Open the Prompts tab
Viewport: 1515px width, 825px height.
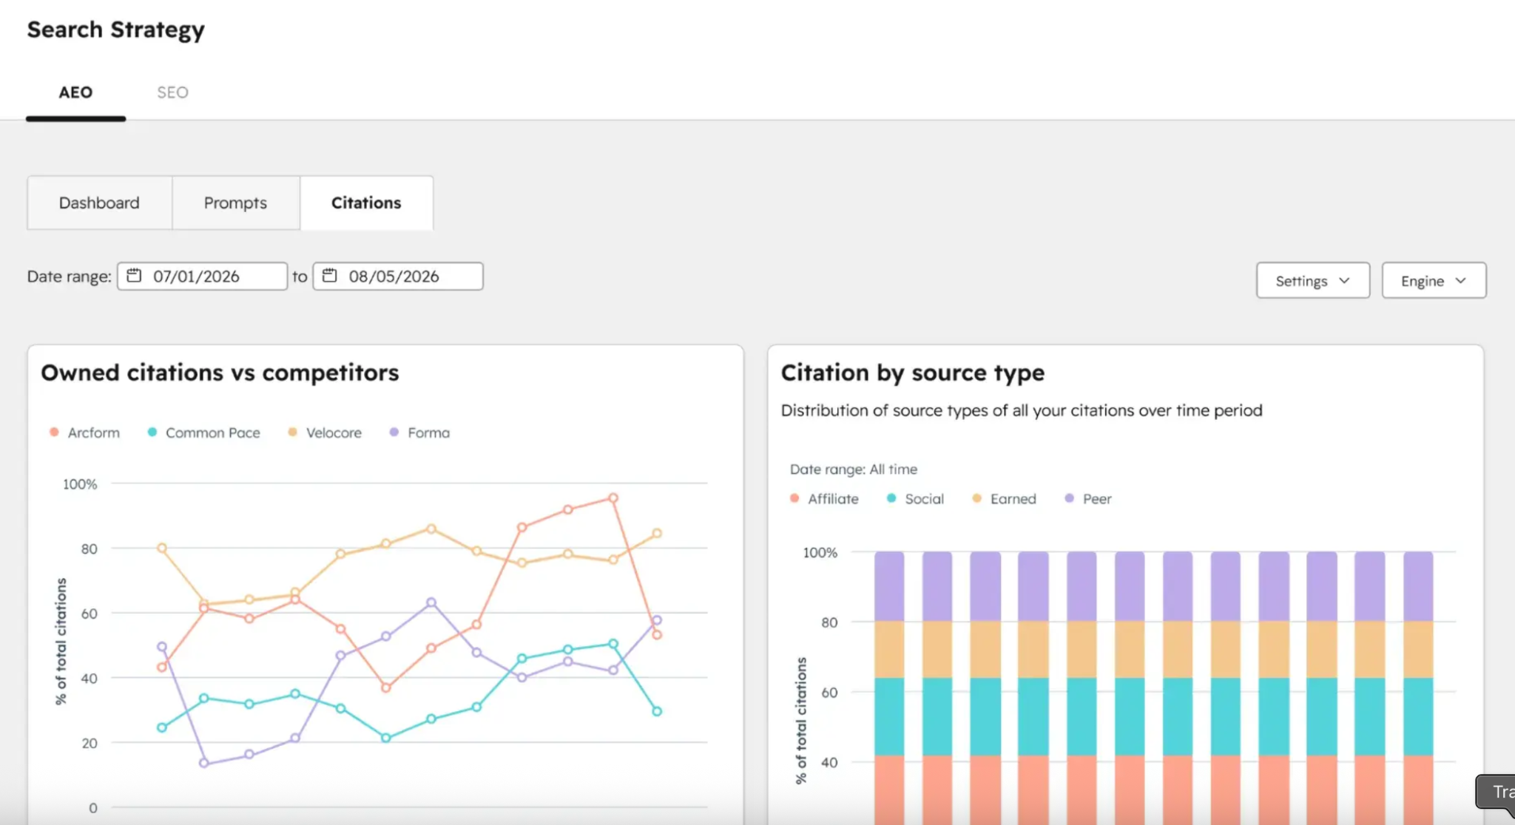coord(235,203)
